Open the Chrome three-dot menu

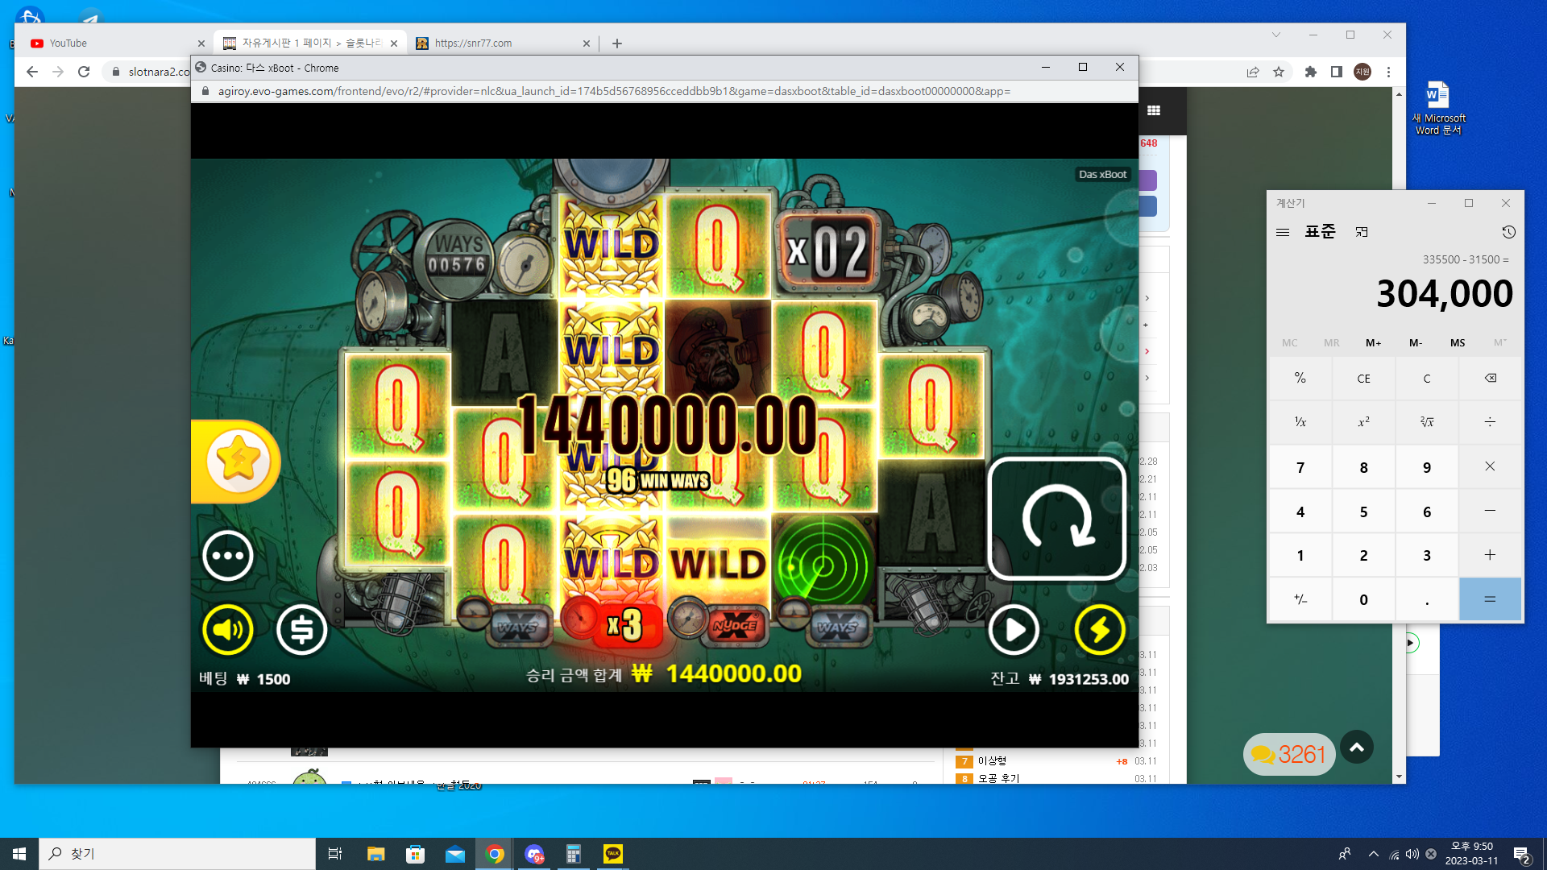click(1388, 72)
